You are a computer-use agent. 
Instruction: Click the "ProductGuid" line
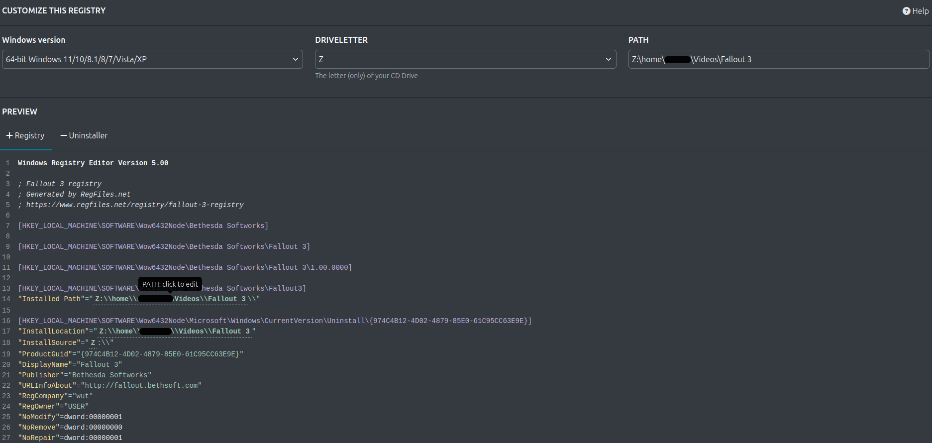131,354
